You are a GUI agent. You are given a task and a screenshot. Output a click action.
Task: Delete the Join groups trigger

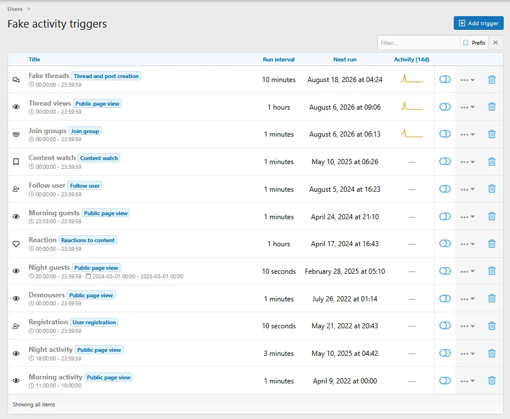pos(492,134)
